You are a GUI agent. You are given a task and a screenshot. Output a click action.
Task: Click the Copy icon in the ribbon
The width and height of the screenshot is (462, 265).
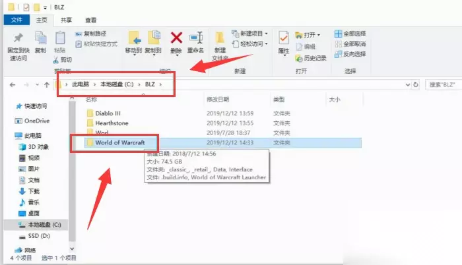tap(40, 38)
